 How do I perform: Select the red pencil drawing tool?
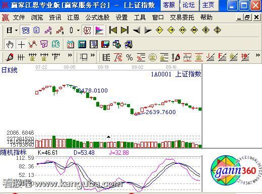[10, 57]
